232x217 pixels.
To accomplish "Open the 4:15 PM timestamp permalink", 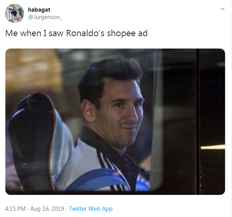I will coord(15,209).
